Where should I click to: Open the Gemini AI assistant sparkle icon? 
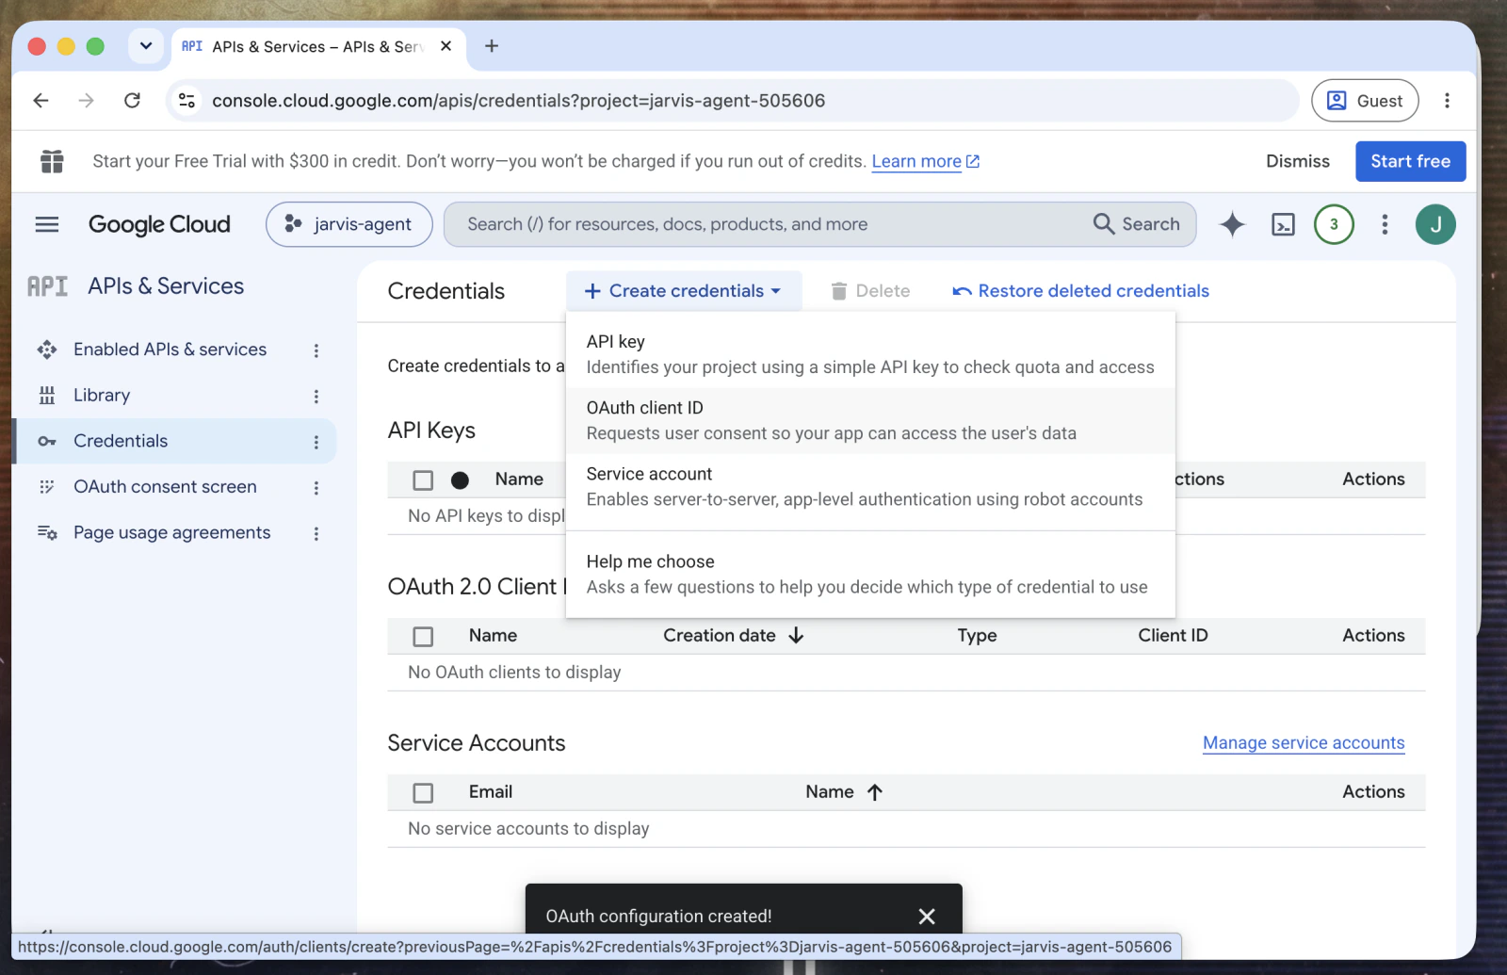[1232, 224]
